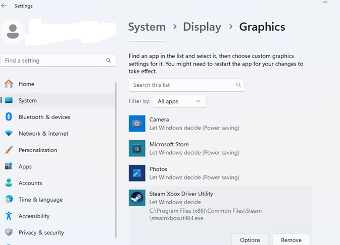The width and height of the screenshot is (340, 245).
Task: Select Bluetooth & devices in sidebar
Action: click(44, 117)
